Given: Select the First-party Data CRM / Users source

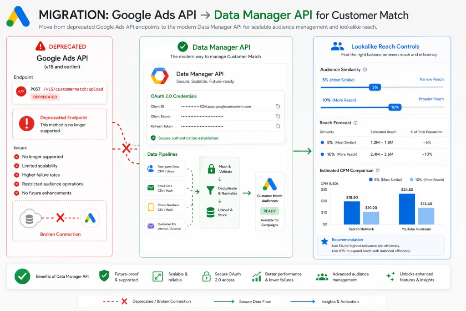Looking at the screenshot, I should tap(165, 169).
